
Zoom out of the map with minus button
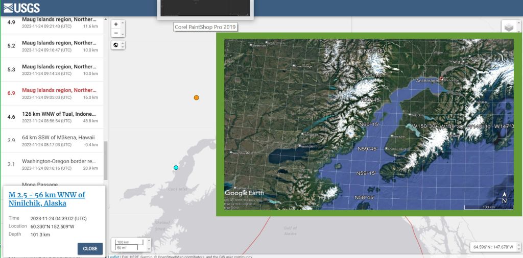pos(116,33)
